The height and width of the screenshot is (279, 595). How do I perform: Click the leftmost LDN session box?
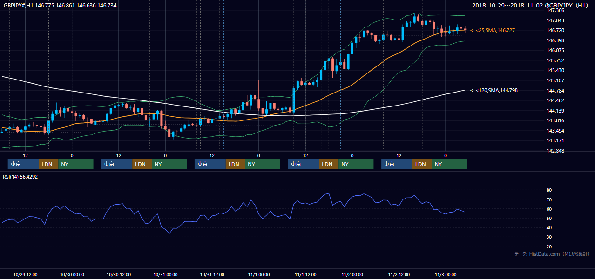tap(48, 164)
